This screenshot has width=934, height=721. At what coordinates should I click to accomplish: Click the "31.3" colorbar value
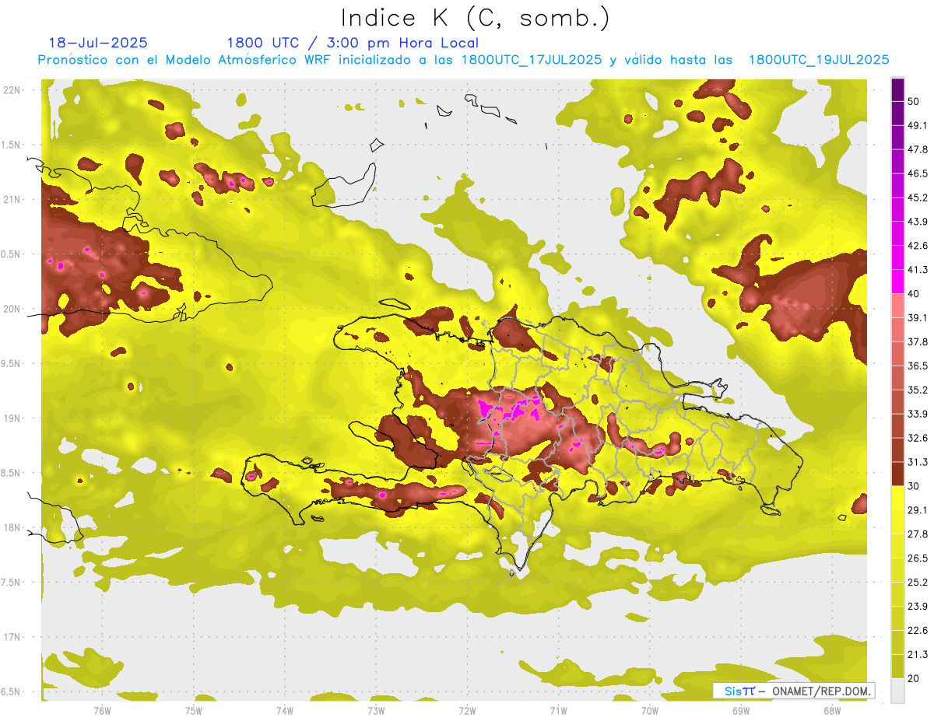[918, 462]
